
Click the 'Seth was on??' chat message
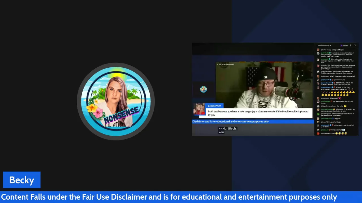(337, 114)
